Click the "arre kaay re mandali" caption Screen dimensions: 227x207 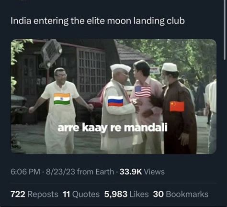(113, 128)
